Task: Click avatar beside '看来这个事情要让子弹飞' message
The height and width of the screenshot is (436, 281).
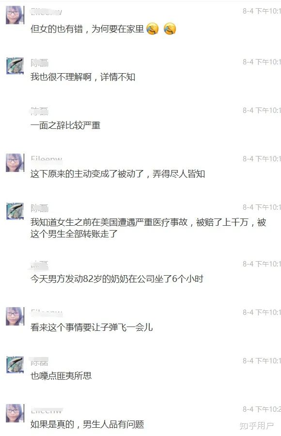Action: click(15, 316)
